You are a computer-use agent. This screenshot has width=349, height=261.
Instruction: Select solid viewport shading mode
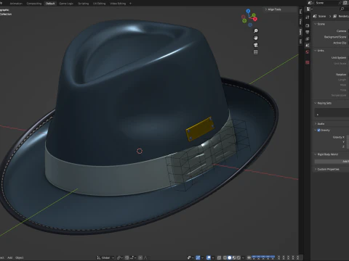[229, 257]
